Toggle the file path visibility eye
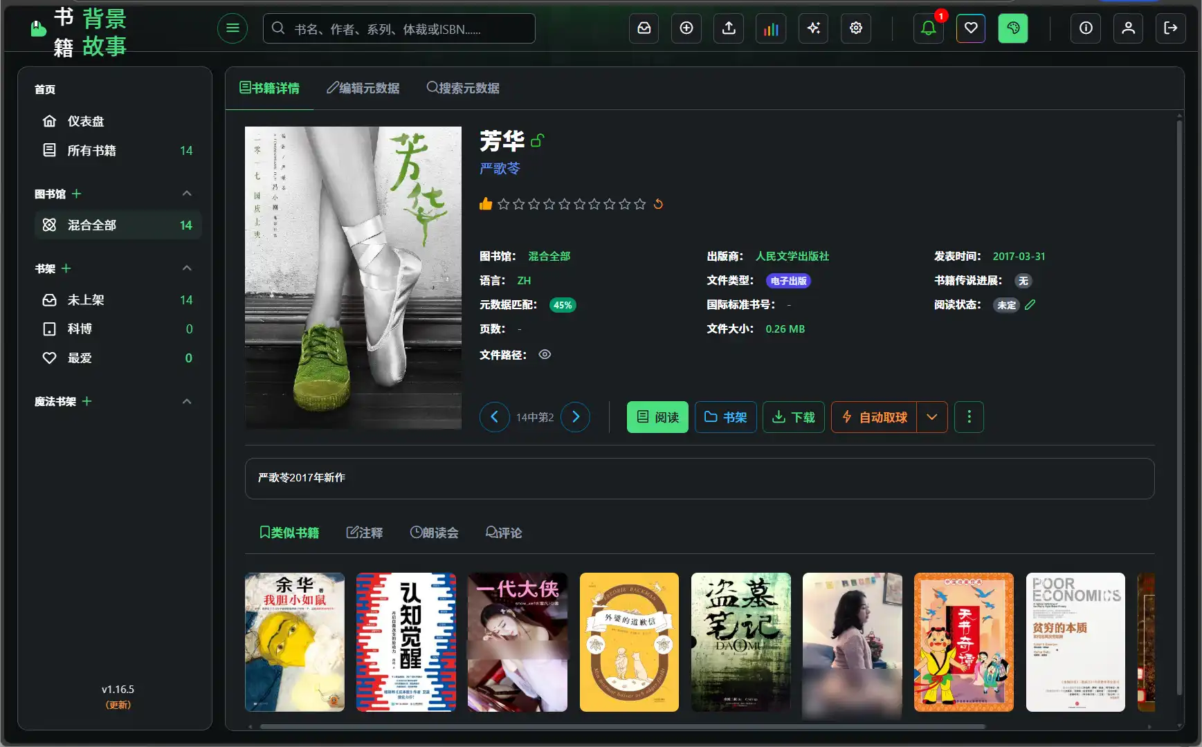Image resolution: width=1202 pixels, height=747 pixels. [x=545, y=355]
